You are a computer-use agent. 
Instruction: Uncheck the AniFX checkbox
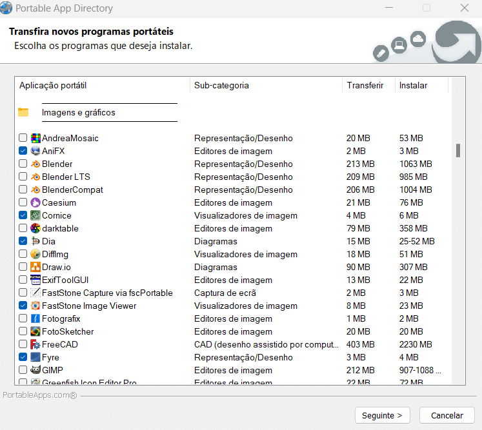(x=23, y=150)
